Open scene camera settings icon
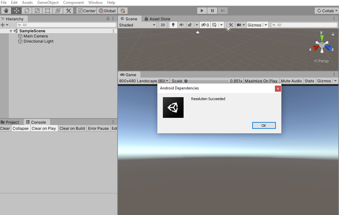This screenshot has height=215, width=339. click(x=239, y=25)
